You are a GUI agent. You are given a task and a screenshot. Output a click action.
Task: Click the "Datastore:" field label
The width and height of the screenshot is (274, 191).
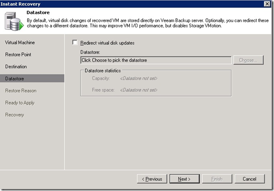coord(90,52)
